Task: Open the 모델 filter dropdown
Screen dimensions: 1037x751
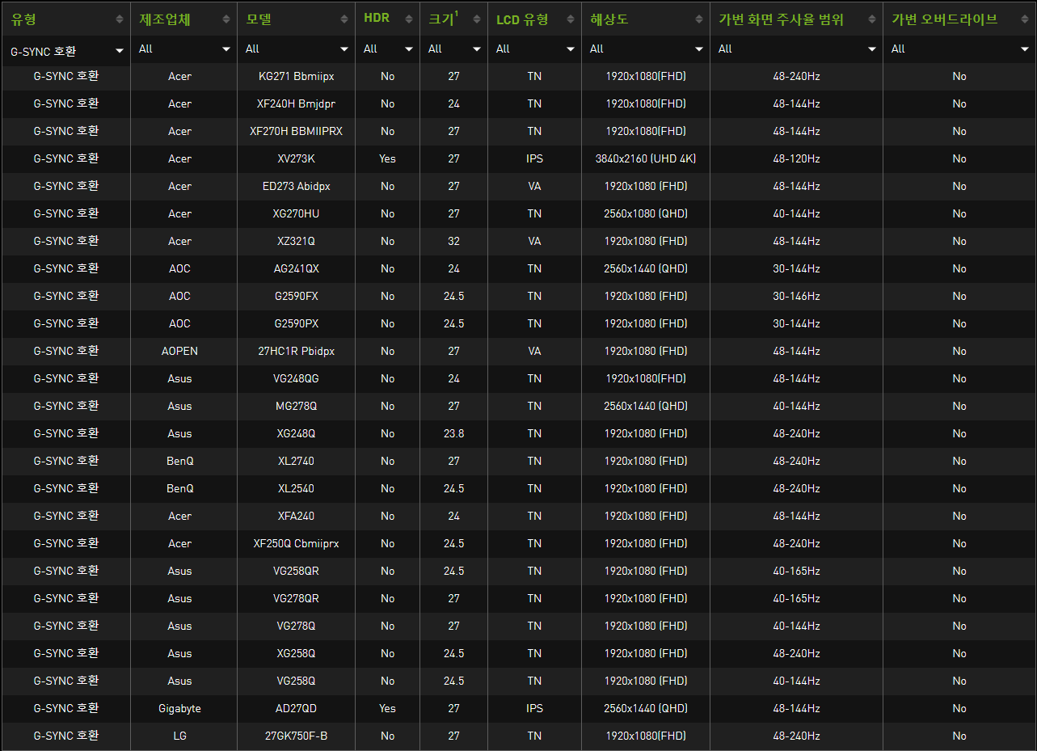Action: [x=296, y=49]
